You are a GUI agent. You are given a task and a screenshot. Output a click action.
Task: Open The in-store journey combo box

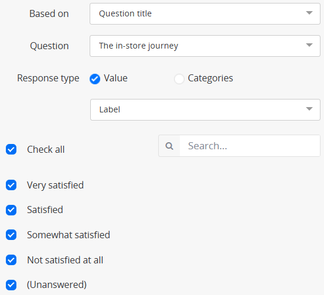click(x=205, y=46)
